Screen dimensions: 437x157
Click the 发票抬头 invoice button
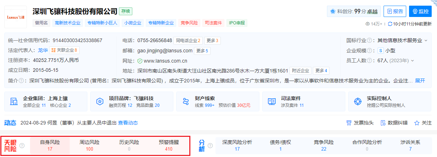(x=360, y=123)
